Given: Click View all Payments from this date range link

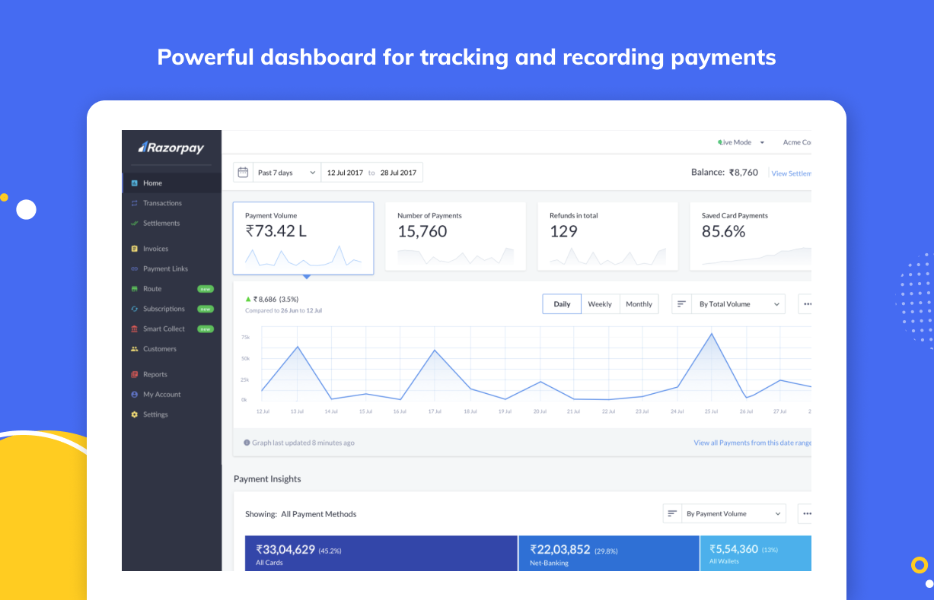Looking at the screenshot, I should pyautogui.click(x=752, y=443).
